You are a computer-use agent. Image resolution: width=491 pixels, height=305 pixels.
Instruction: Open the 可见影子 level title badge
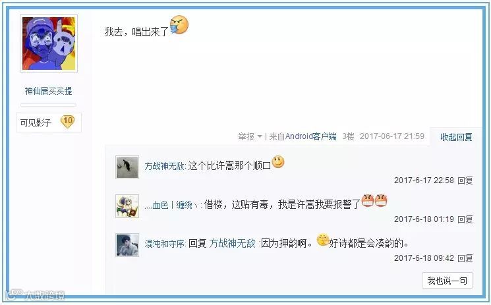[x=36, y=123]
